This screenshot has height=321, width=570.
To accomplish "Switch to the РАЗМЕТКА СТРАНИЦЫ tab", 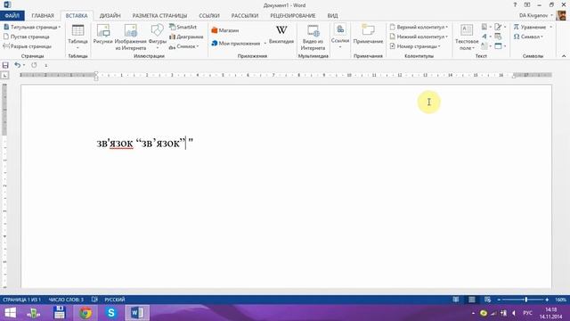I will (159, 16).
